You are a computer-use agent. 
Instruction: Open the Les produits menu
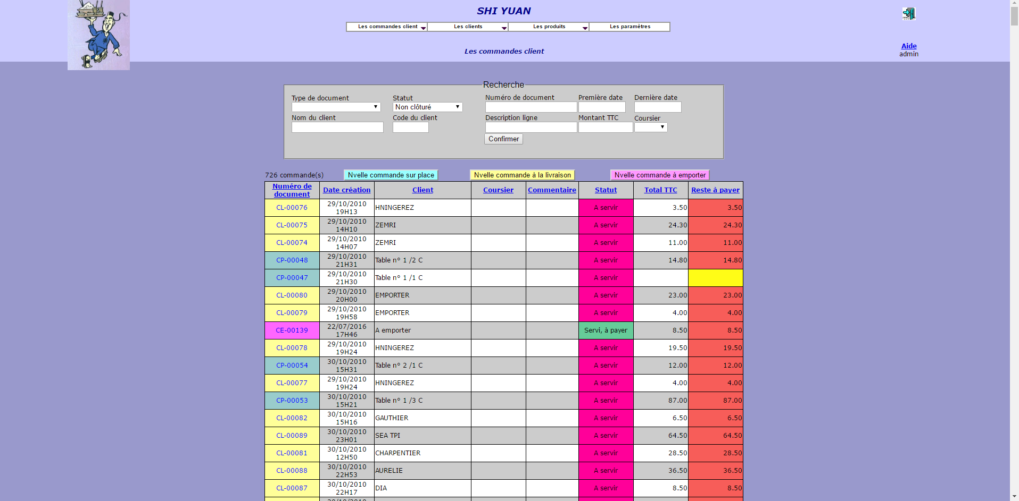click(x=549, y=27)
